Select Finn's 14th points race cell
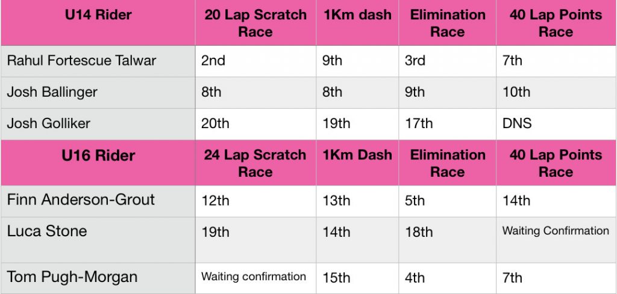The image size is (617, 294). [556, 201]
